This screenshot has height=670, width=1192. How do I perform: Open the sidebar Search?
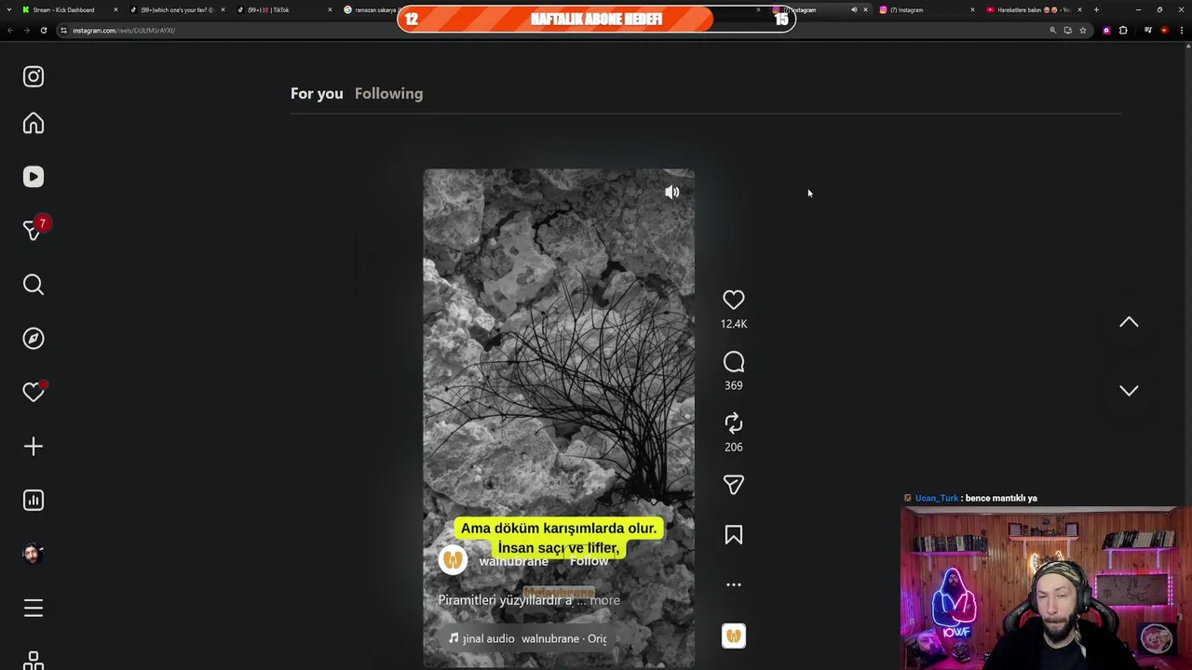34,285
